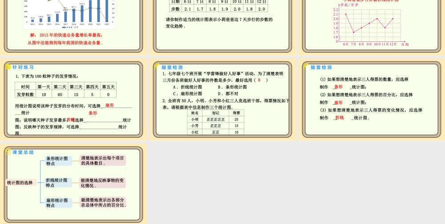The width and height of the screenshot is (445, 224).
Task: Click the red answer letter B
Action: click(259, 80)
